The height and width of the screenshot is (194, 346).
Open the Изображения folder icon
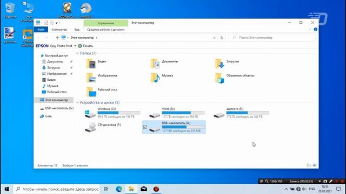click(x=91, y=78)
